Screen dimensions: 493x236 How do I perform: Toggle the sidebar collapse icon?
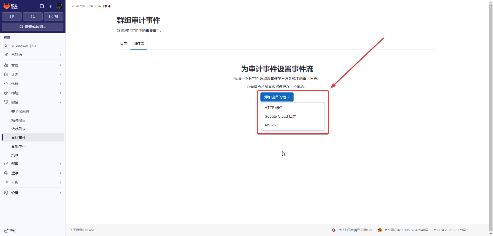[x=42, y=6]
